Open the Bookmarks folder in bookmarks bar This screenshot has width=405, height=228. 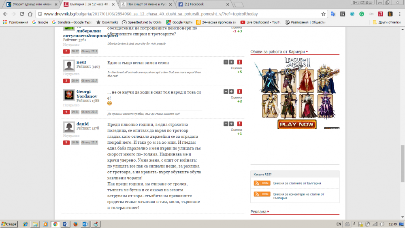(107, 22)
